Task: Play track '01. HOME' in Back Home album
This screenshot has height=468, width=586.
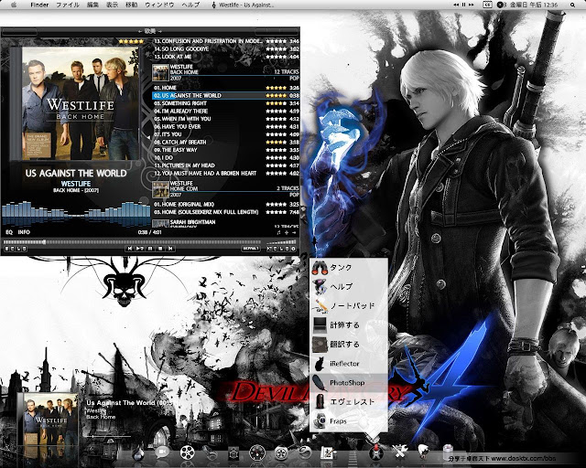Action: [226, 88]
